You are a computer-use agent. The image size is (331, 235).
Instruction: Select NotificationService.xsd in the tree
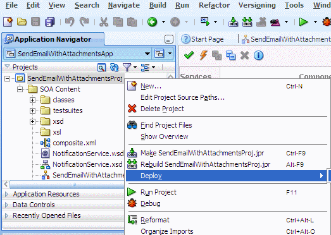click(x=87, y=164)
